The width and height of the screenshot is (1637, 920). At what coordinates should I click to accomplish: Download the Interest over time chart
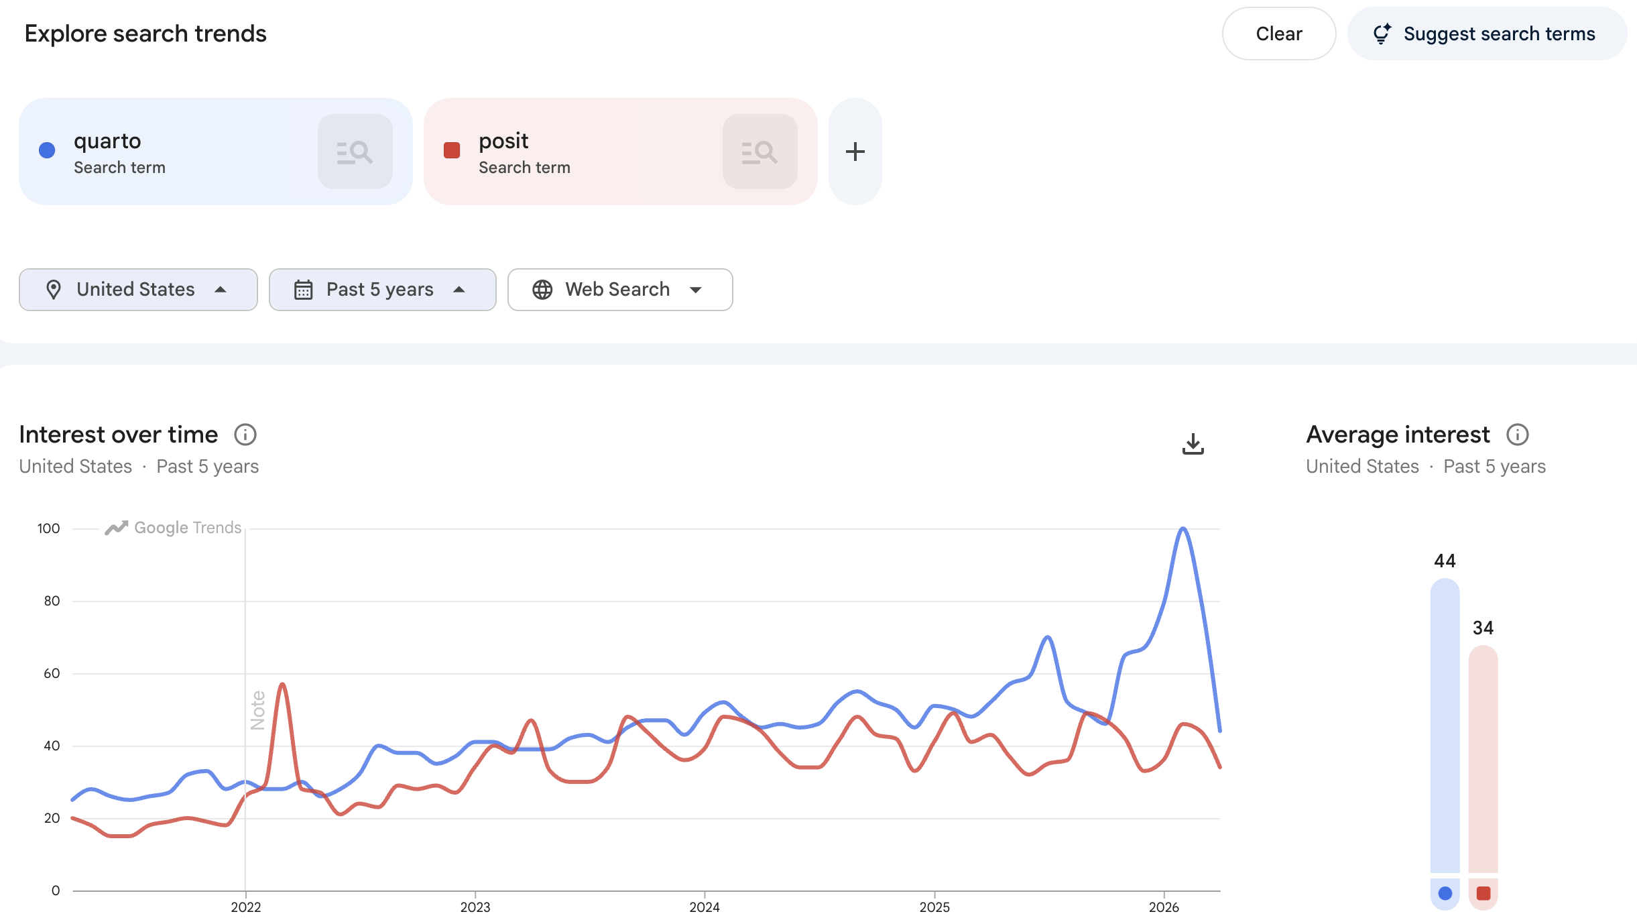(x=1193, y=444)
